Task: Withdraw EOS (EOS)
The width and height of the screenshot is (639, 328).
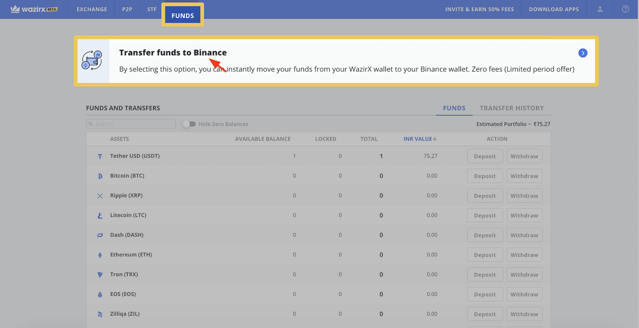Action: point(524,295)
